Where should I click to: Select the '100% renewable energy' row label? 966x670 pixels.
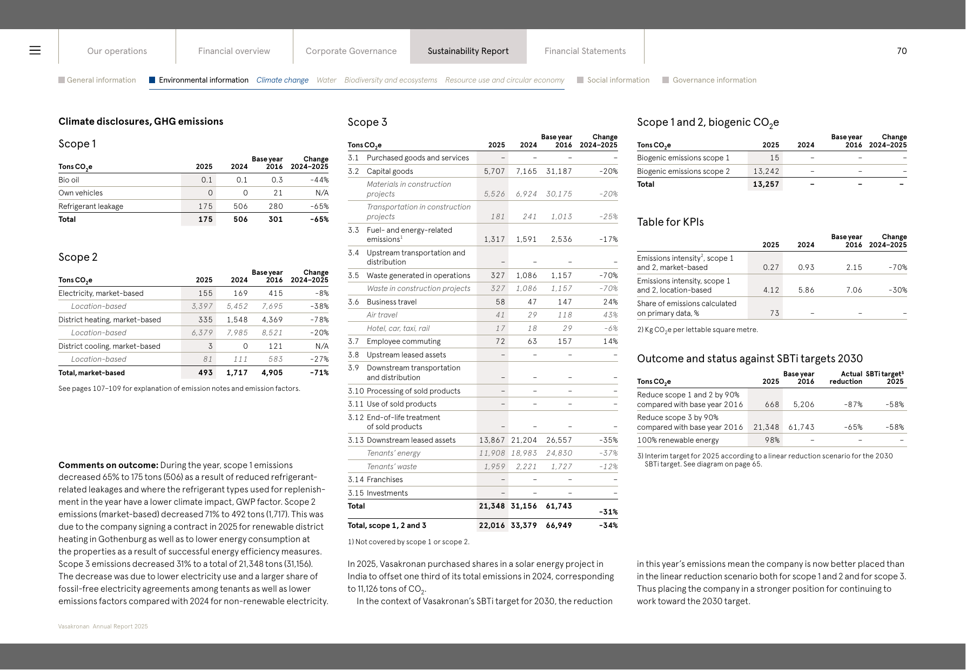[678, 440]
